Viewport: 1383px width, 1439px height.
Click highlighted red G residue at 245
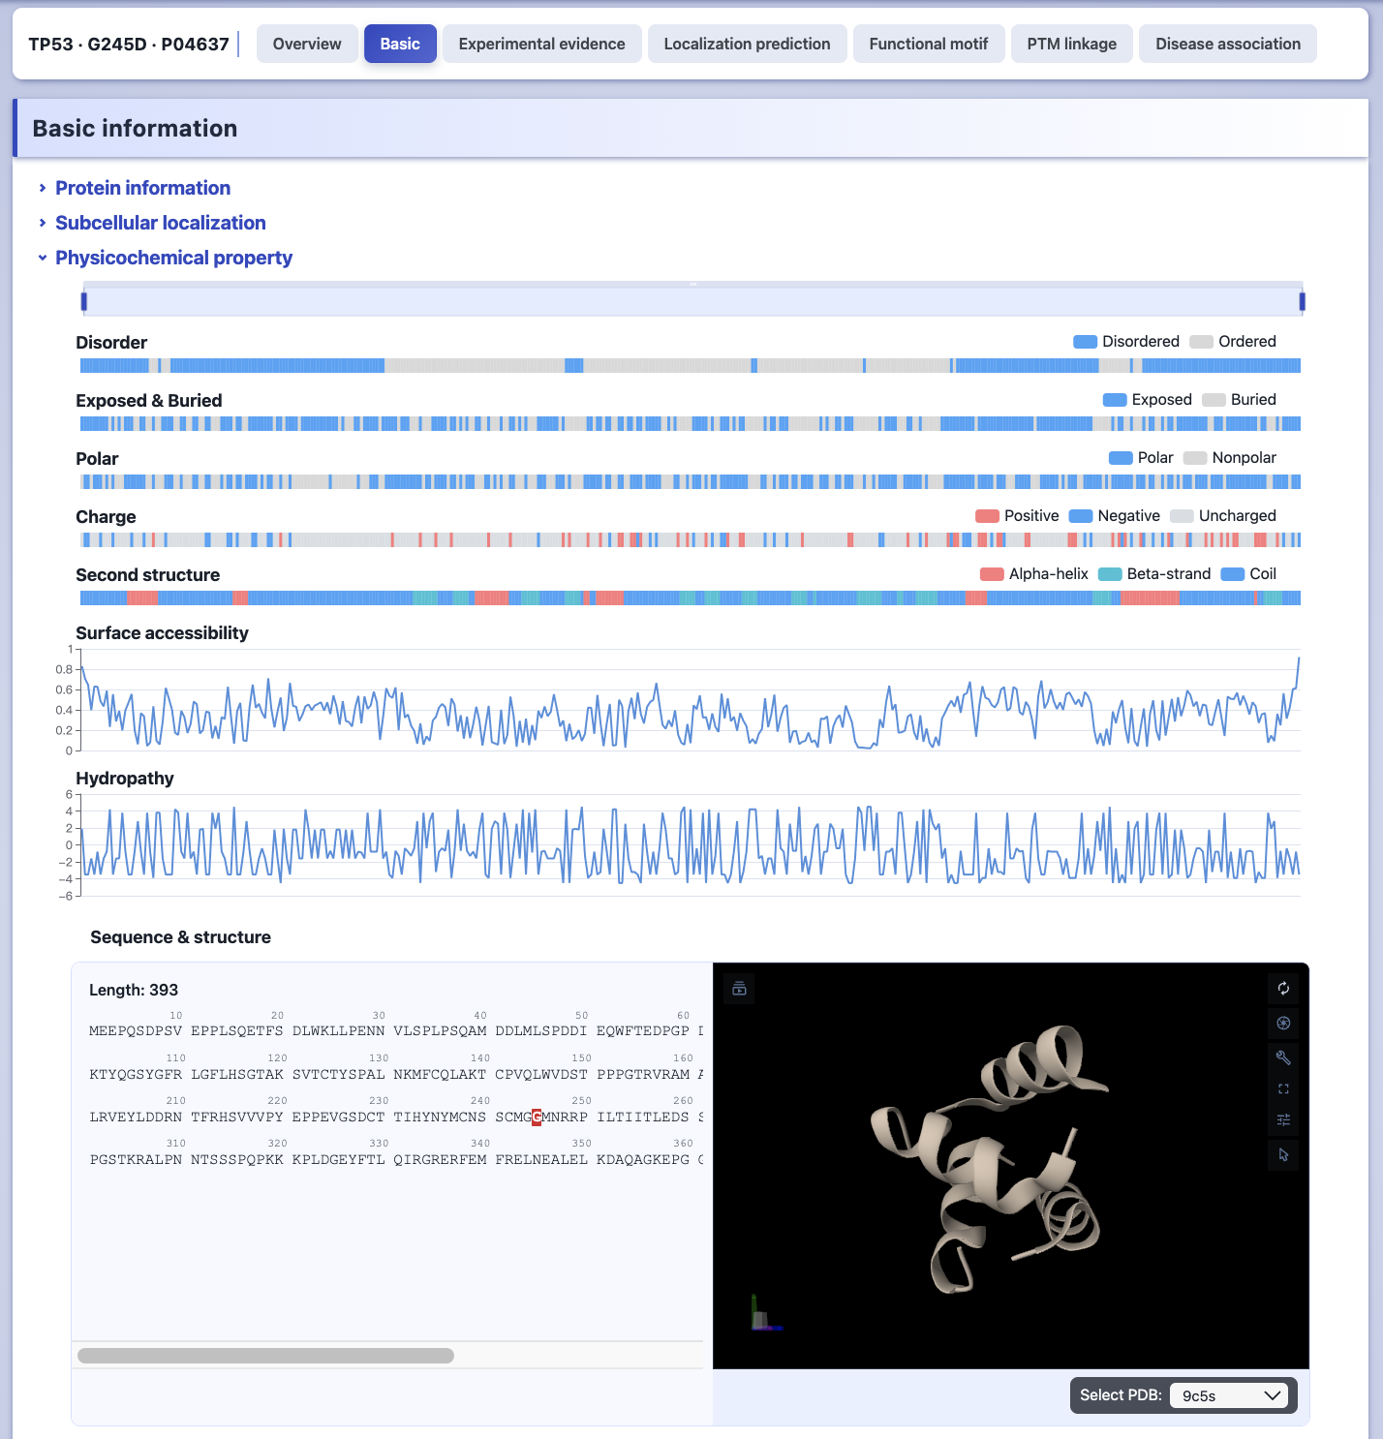(537, 1118)
